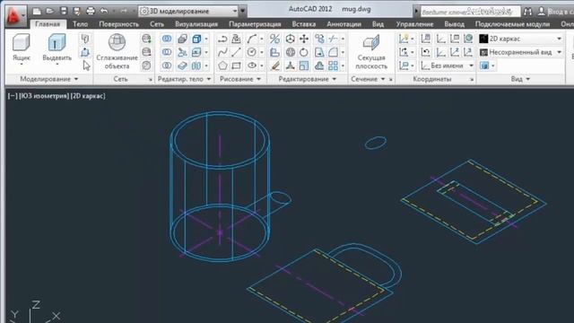Open the Визуализация ribbon tab
The height and width of the screenshot is (323, 574).
196,24
